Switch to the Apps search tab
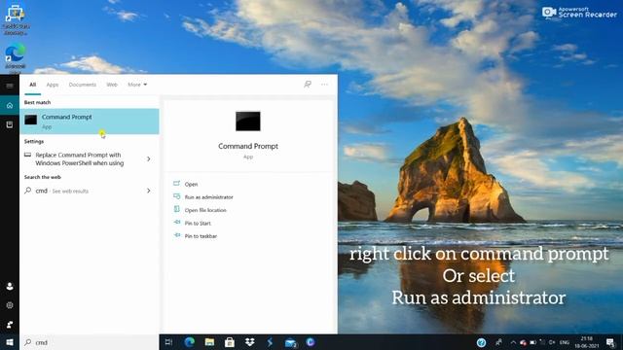The width and height of the screenshot is (623, 350). click(52, 85)
